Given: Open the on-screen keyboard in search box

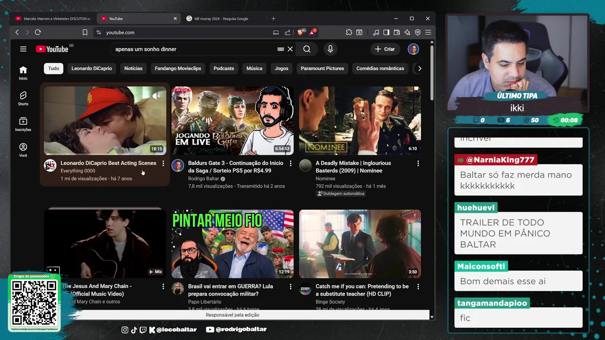Looking at the screenshot, I should [280, 49].
